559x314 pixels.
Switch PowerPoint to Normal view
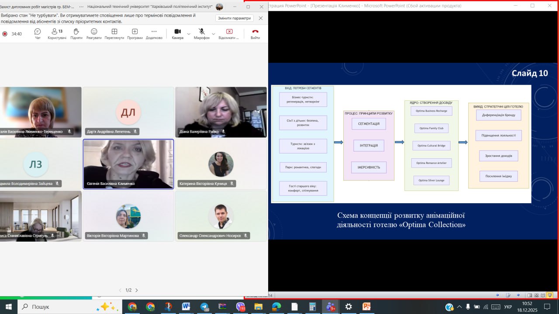[530, 295]
